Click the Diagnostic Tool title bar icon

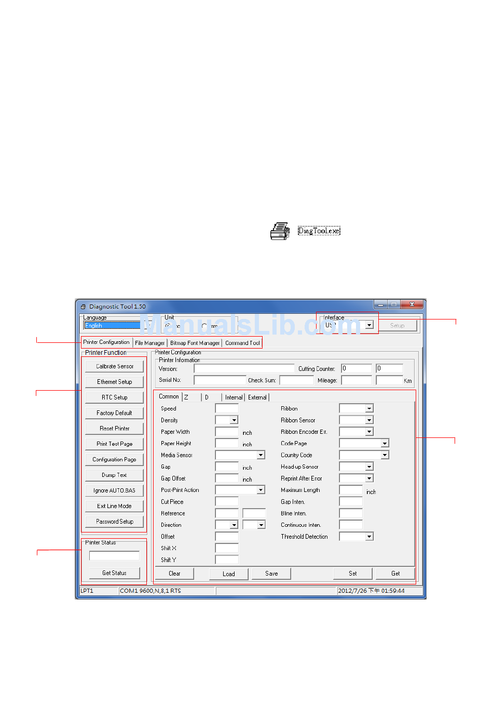(83, 307)
